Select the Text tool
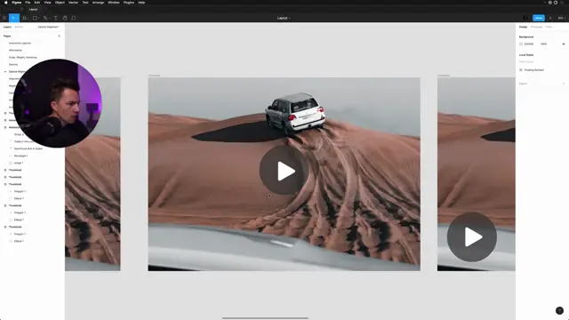Screen dimensions: 569x320 pos(56,18)
